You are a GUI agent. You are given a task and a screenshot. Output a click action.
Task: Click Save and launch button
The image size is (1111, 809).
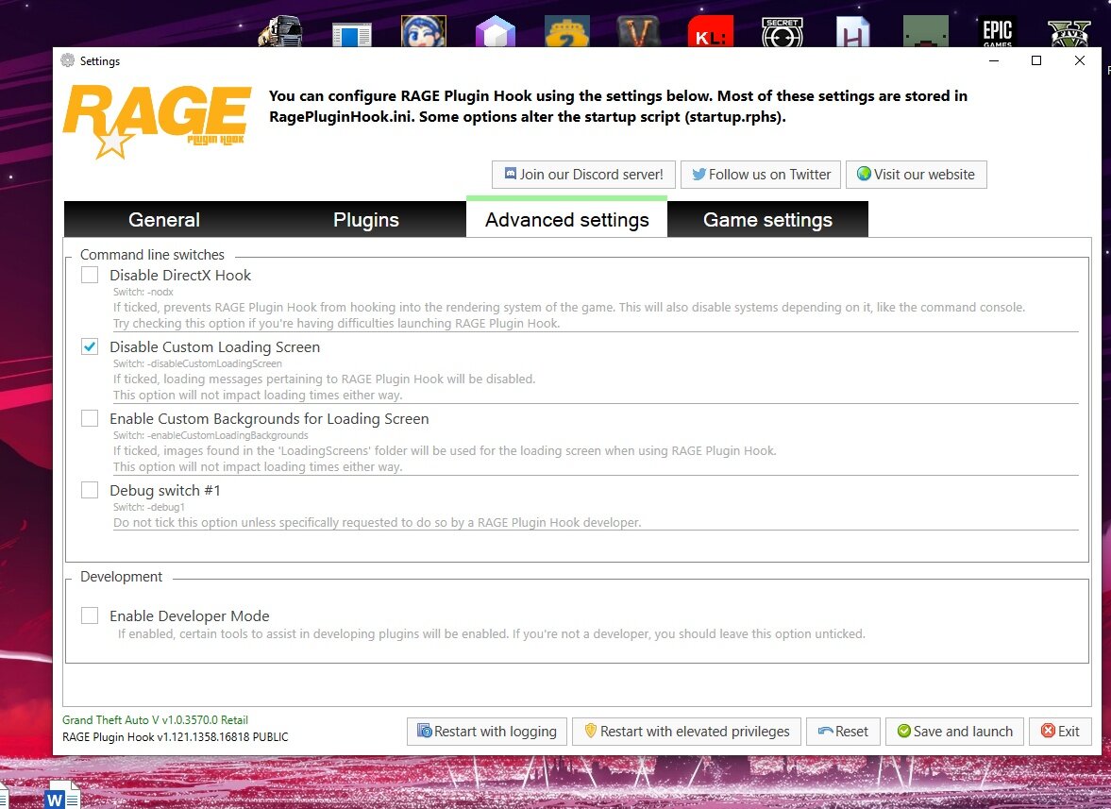954,731
